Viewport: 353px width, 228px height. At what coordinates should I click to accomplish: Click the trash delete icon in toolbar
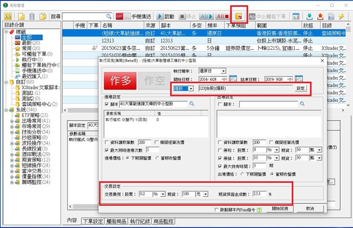tap(32, 17)
